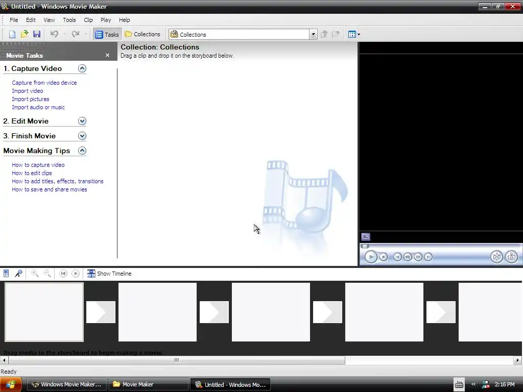The height and width of the screenshot is (392, 523).
Task: Redo the action in the toolbar
Action: [x=76, y=34]
